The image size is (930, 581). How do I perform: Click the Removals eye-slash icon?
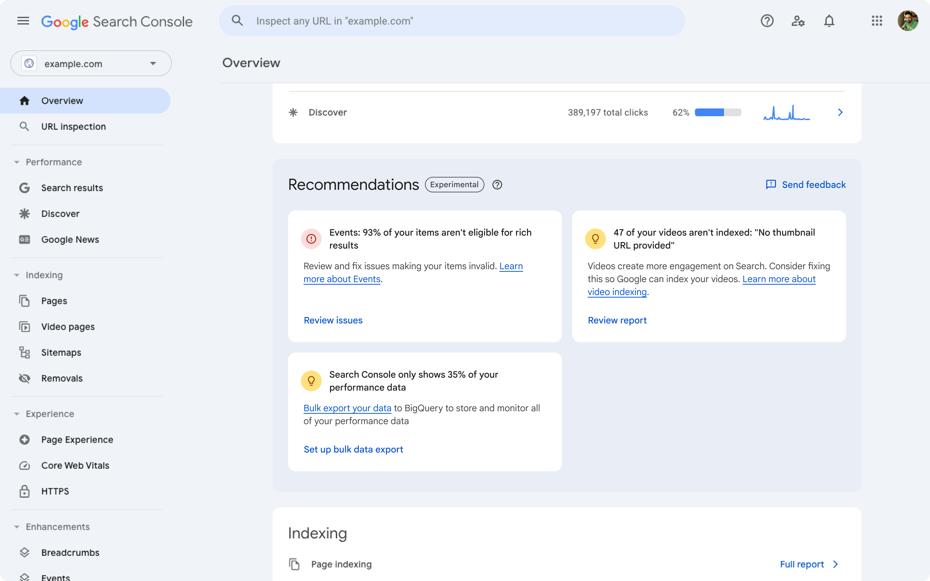pyautogui.click(x=25, y=378)
